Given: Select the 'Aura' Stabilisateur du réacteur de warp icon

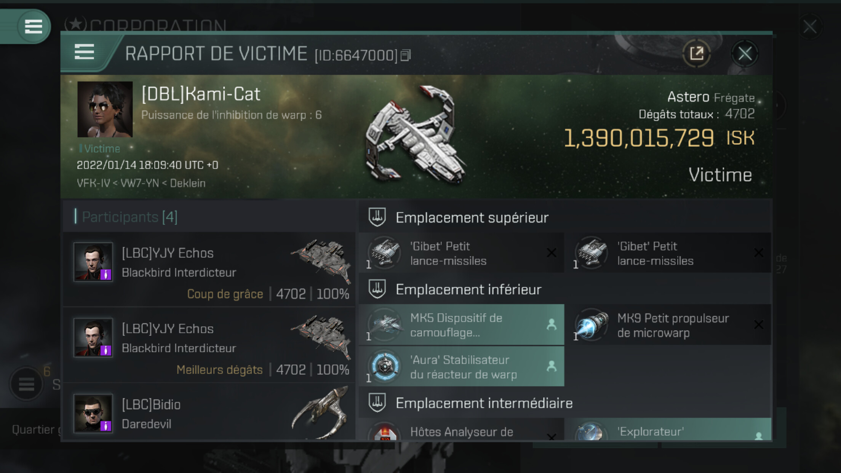Looking at the screenshot, I should [385, 366].
